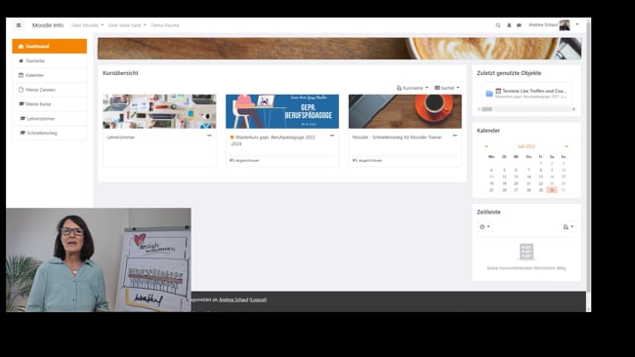
Task: Click the Gepr. Berufspädagoge course image
Action: (x=282, y=111)
